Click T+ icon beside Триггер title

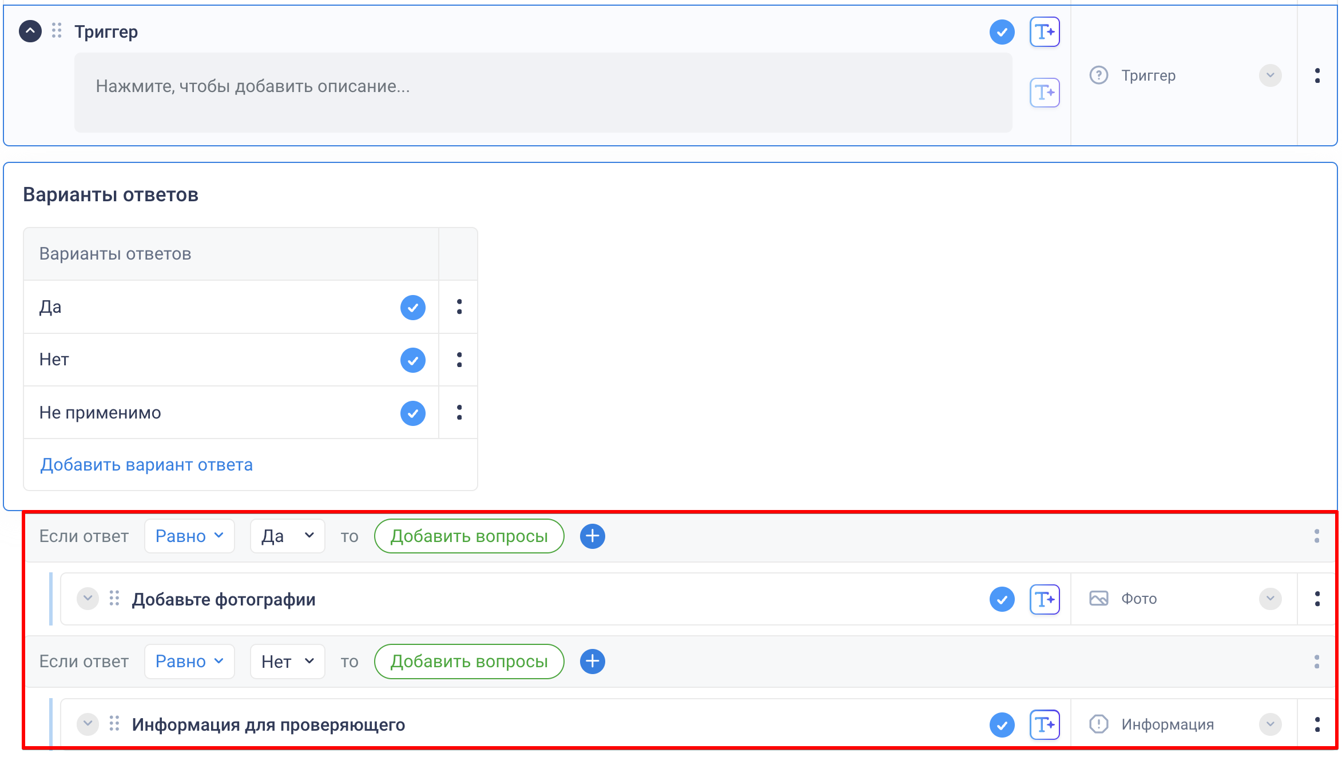(1044, 32)
